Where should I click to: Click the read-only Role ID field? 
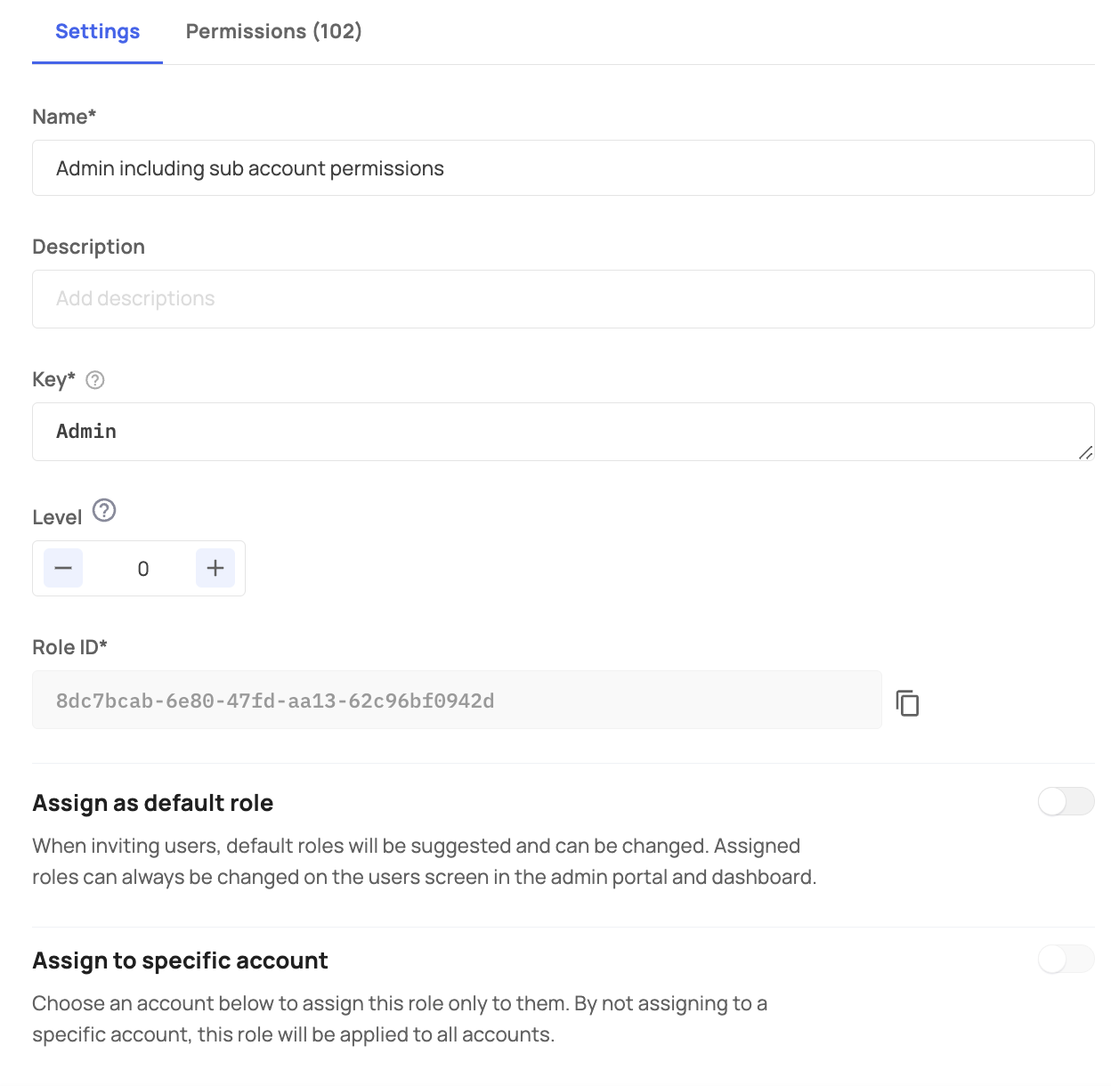click(457, 701)
